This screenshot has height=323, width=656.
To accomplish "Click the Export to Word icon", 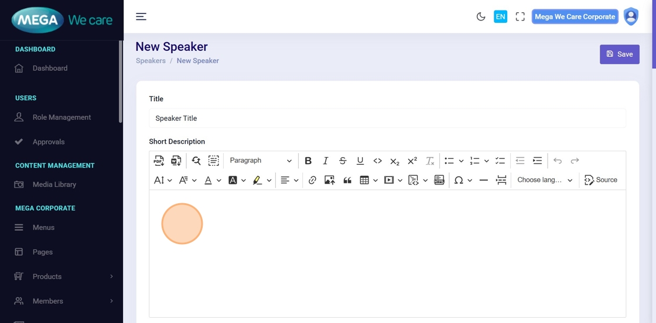I will [176, 161].
